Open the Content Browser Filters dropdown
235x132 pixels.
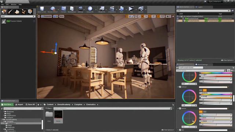[49, 109]
